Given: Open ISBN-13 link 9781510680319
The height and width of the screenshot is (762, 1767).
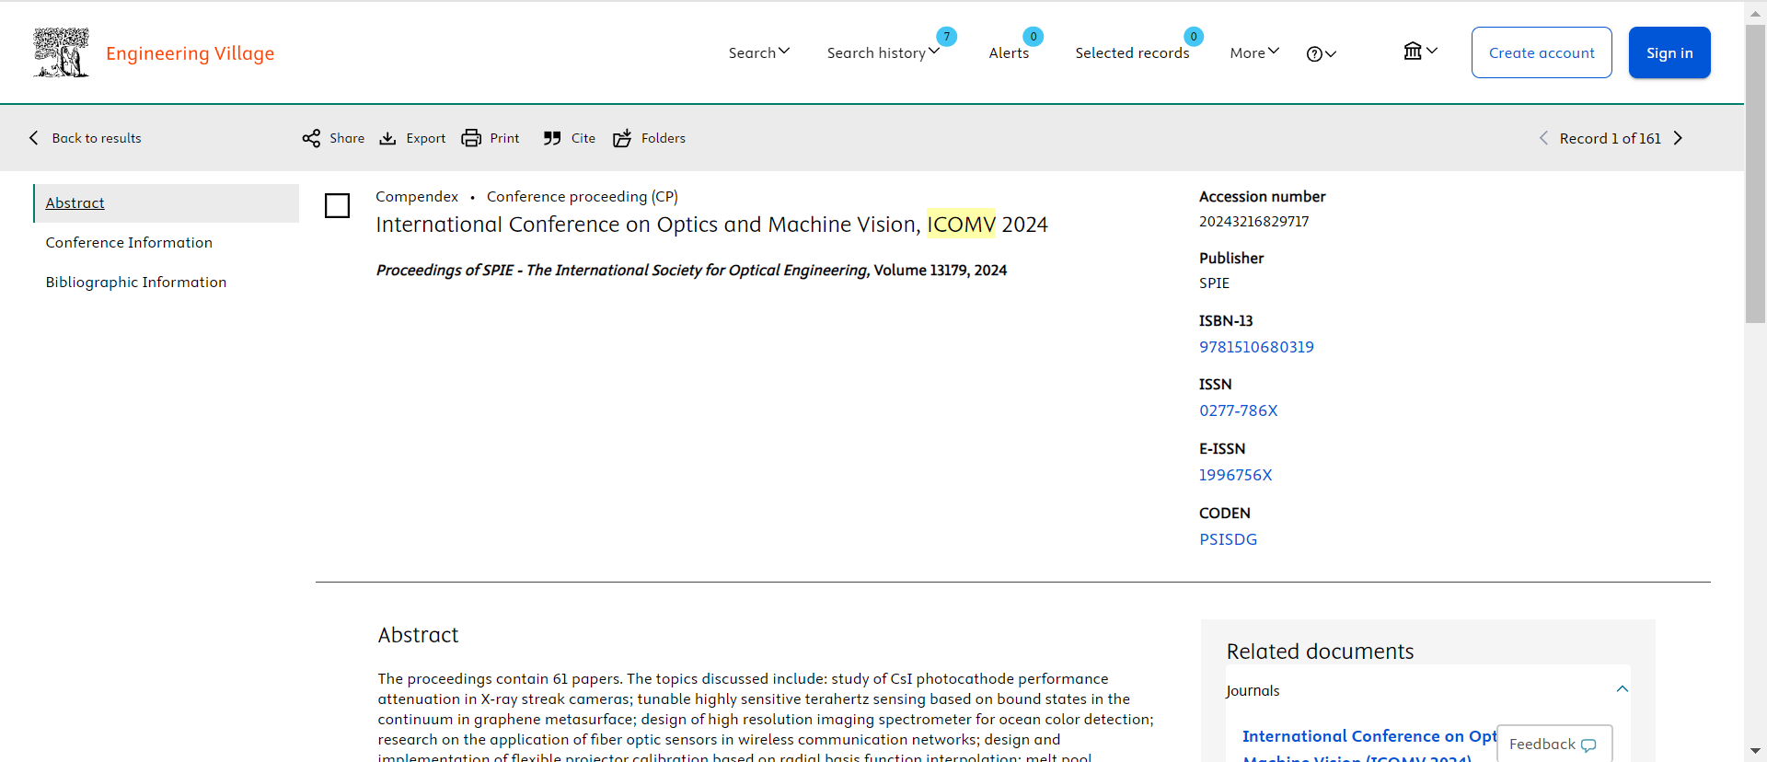Looking at the screenshot, I should [x=1256, y=347].
